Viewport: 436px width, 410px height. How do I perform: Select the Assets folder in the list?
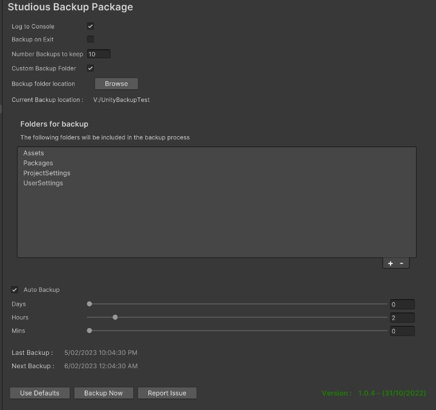click(x=34, y=153)
